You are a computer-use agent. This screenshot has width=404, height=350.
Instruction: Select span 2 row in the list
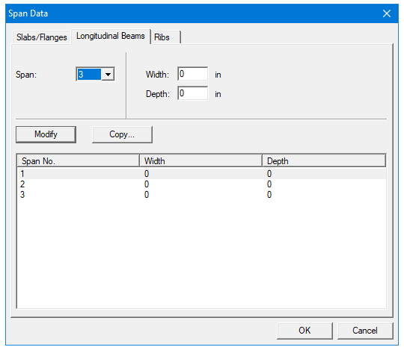(x=202, y=184)
